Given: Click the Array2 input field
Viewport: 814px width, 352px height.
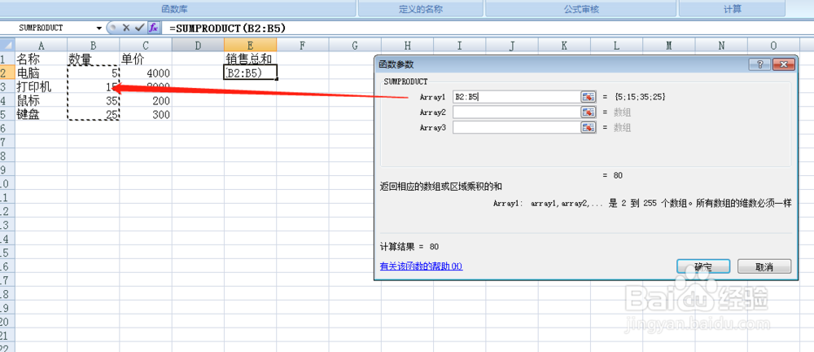Looking at the screenshot, I should 517,112.
